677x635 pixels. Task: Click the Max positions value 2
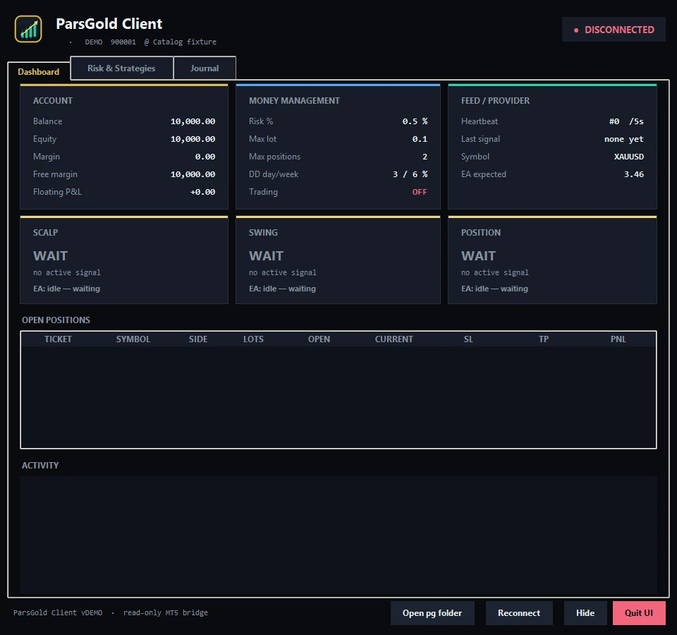[x=425, y=157]
